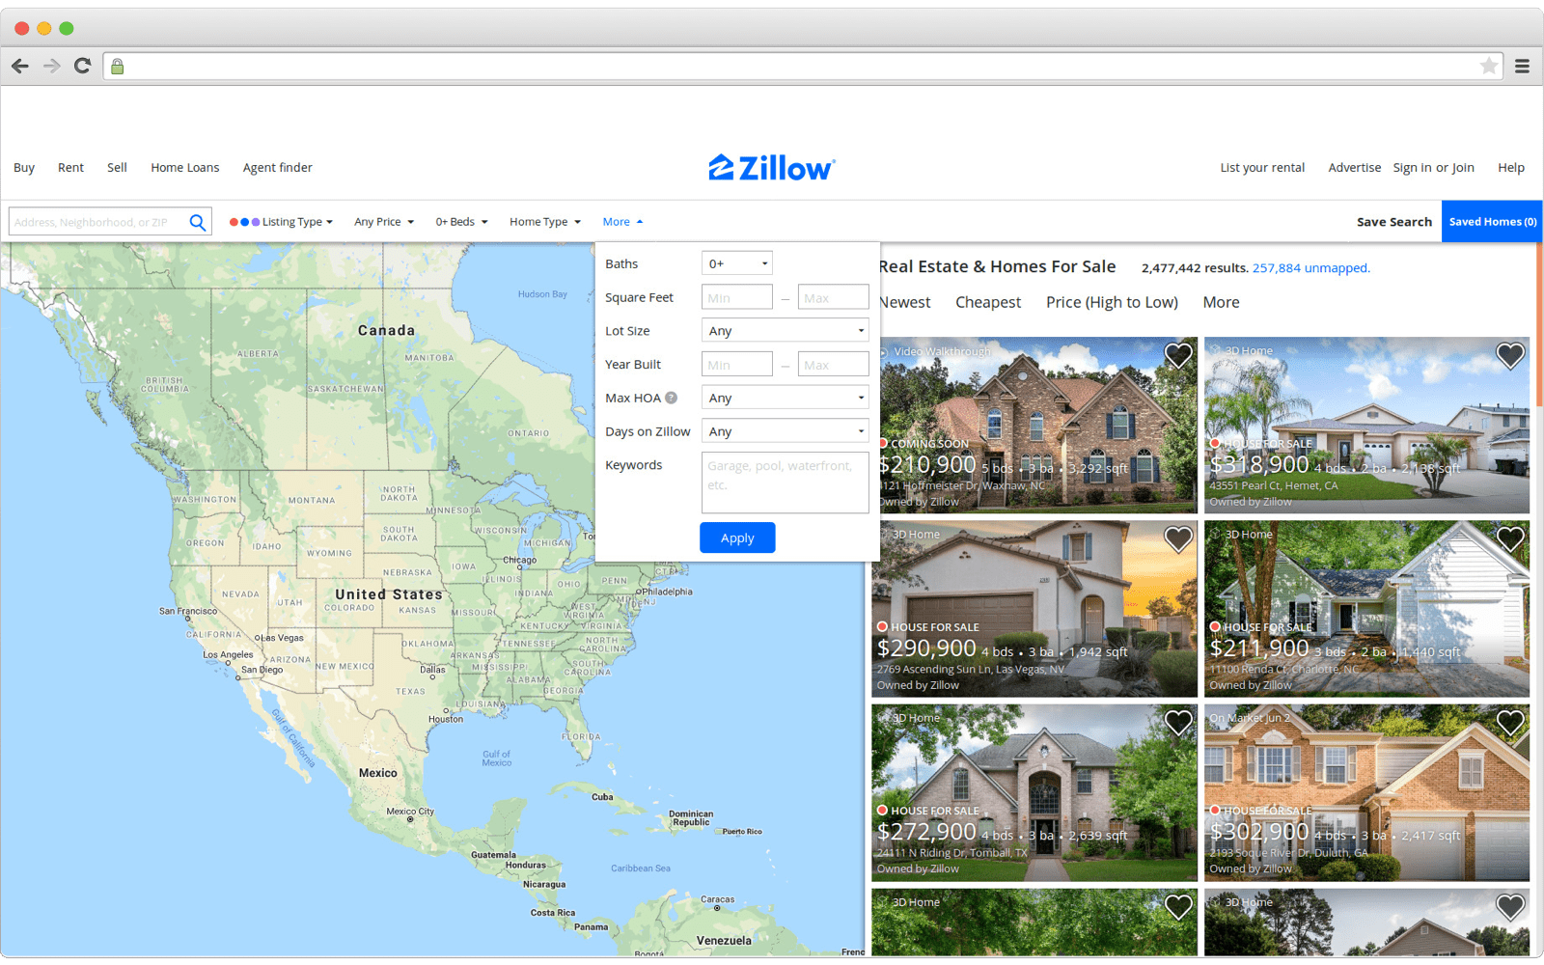Viewport: 1544px width, 965px height.
Task: Heart the $272,900 Tomball listing
Action: (1178, 722)
